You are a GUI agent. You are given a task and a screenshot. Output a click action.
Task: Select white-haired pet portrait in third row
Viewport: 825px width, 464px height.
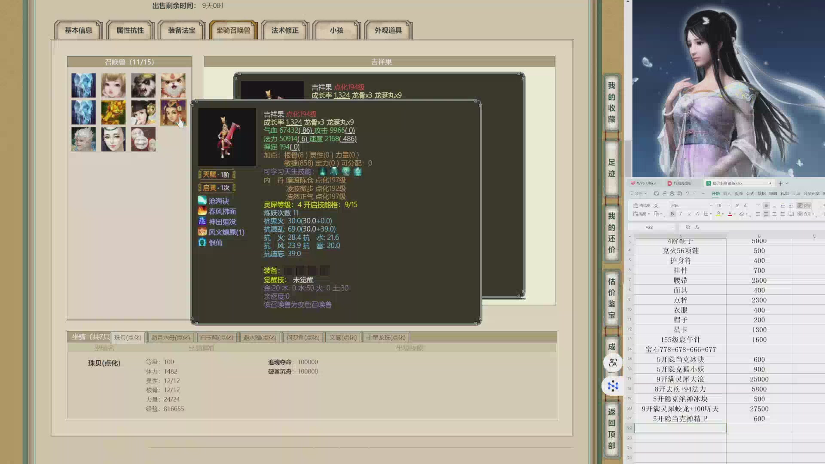83,139
